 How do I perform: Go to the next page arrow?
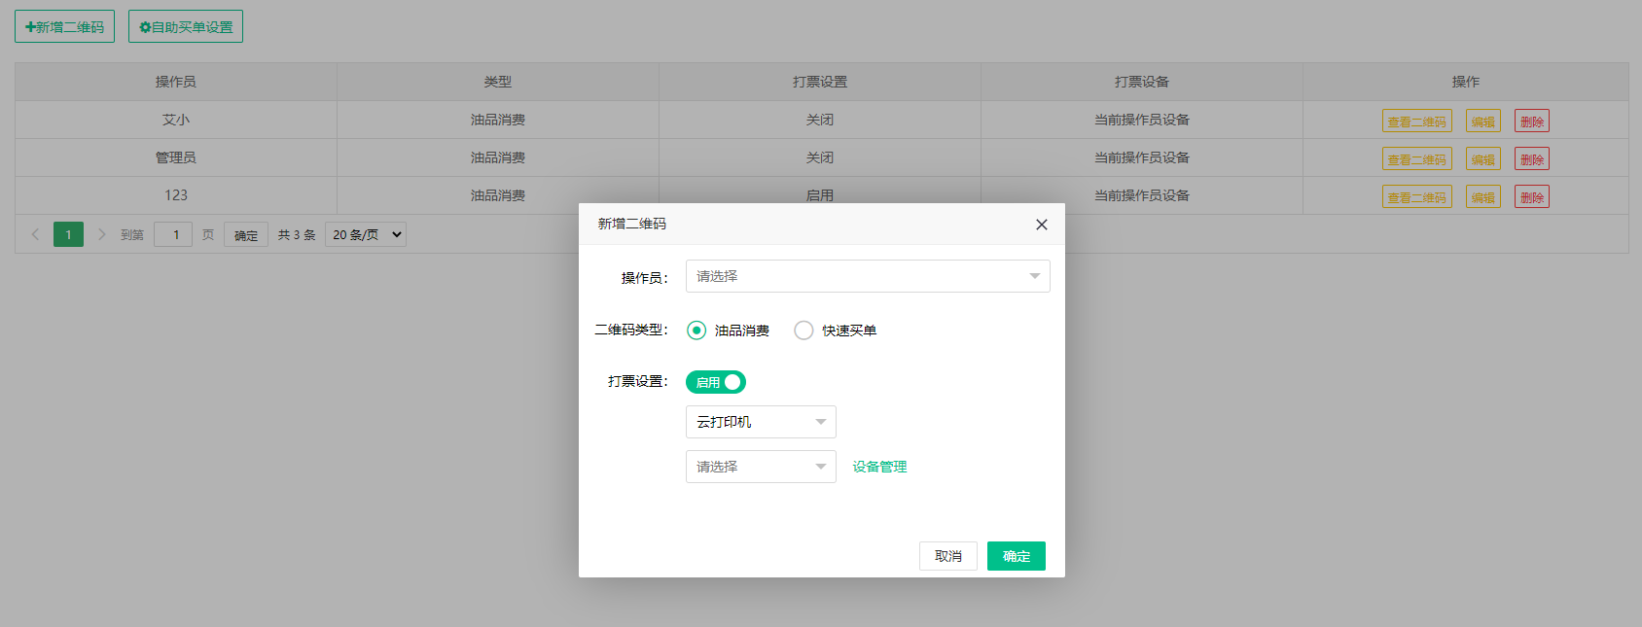pos(101,234)
